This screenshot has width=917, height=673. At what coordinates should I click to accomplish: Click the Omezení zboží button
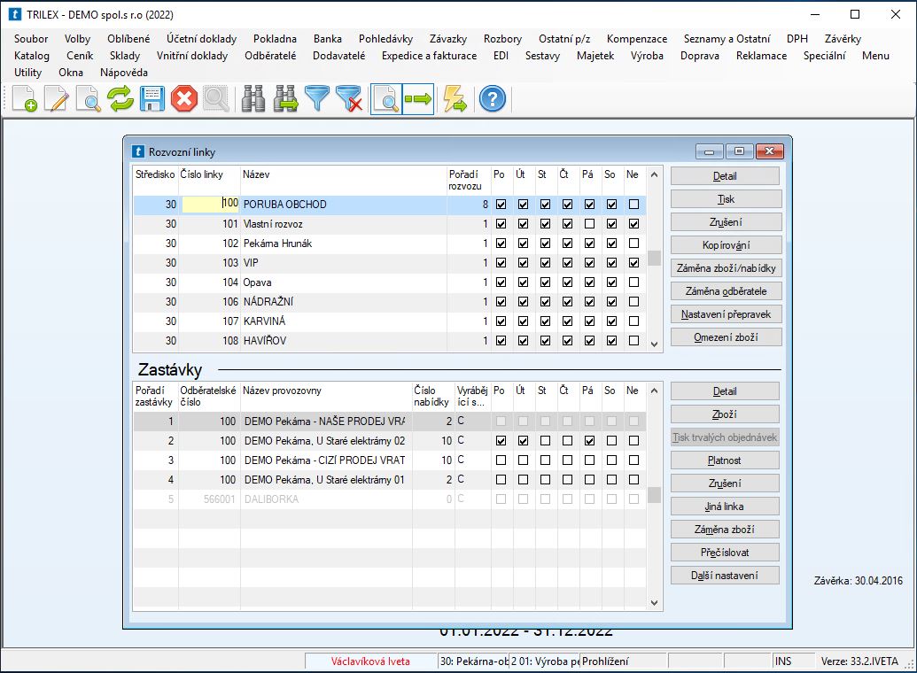pos(726,337)
